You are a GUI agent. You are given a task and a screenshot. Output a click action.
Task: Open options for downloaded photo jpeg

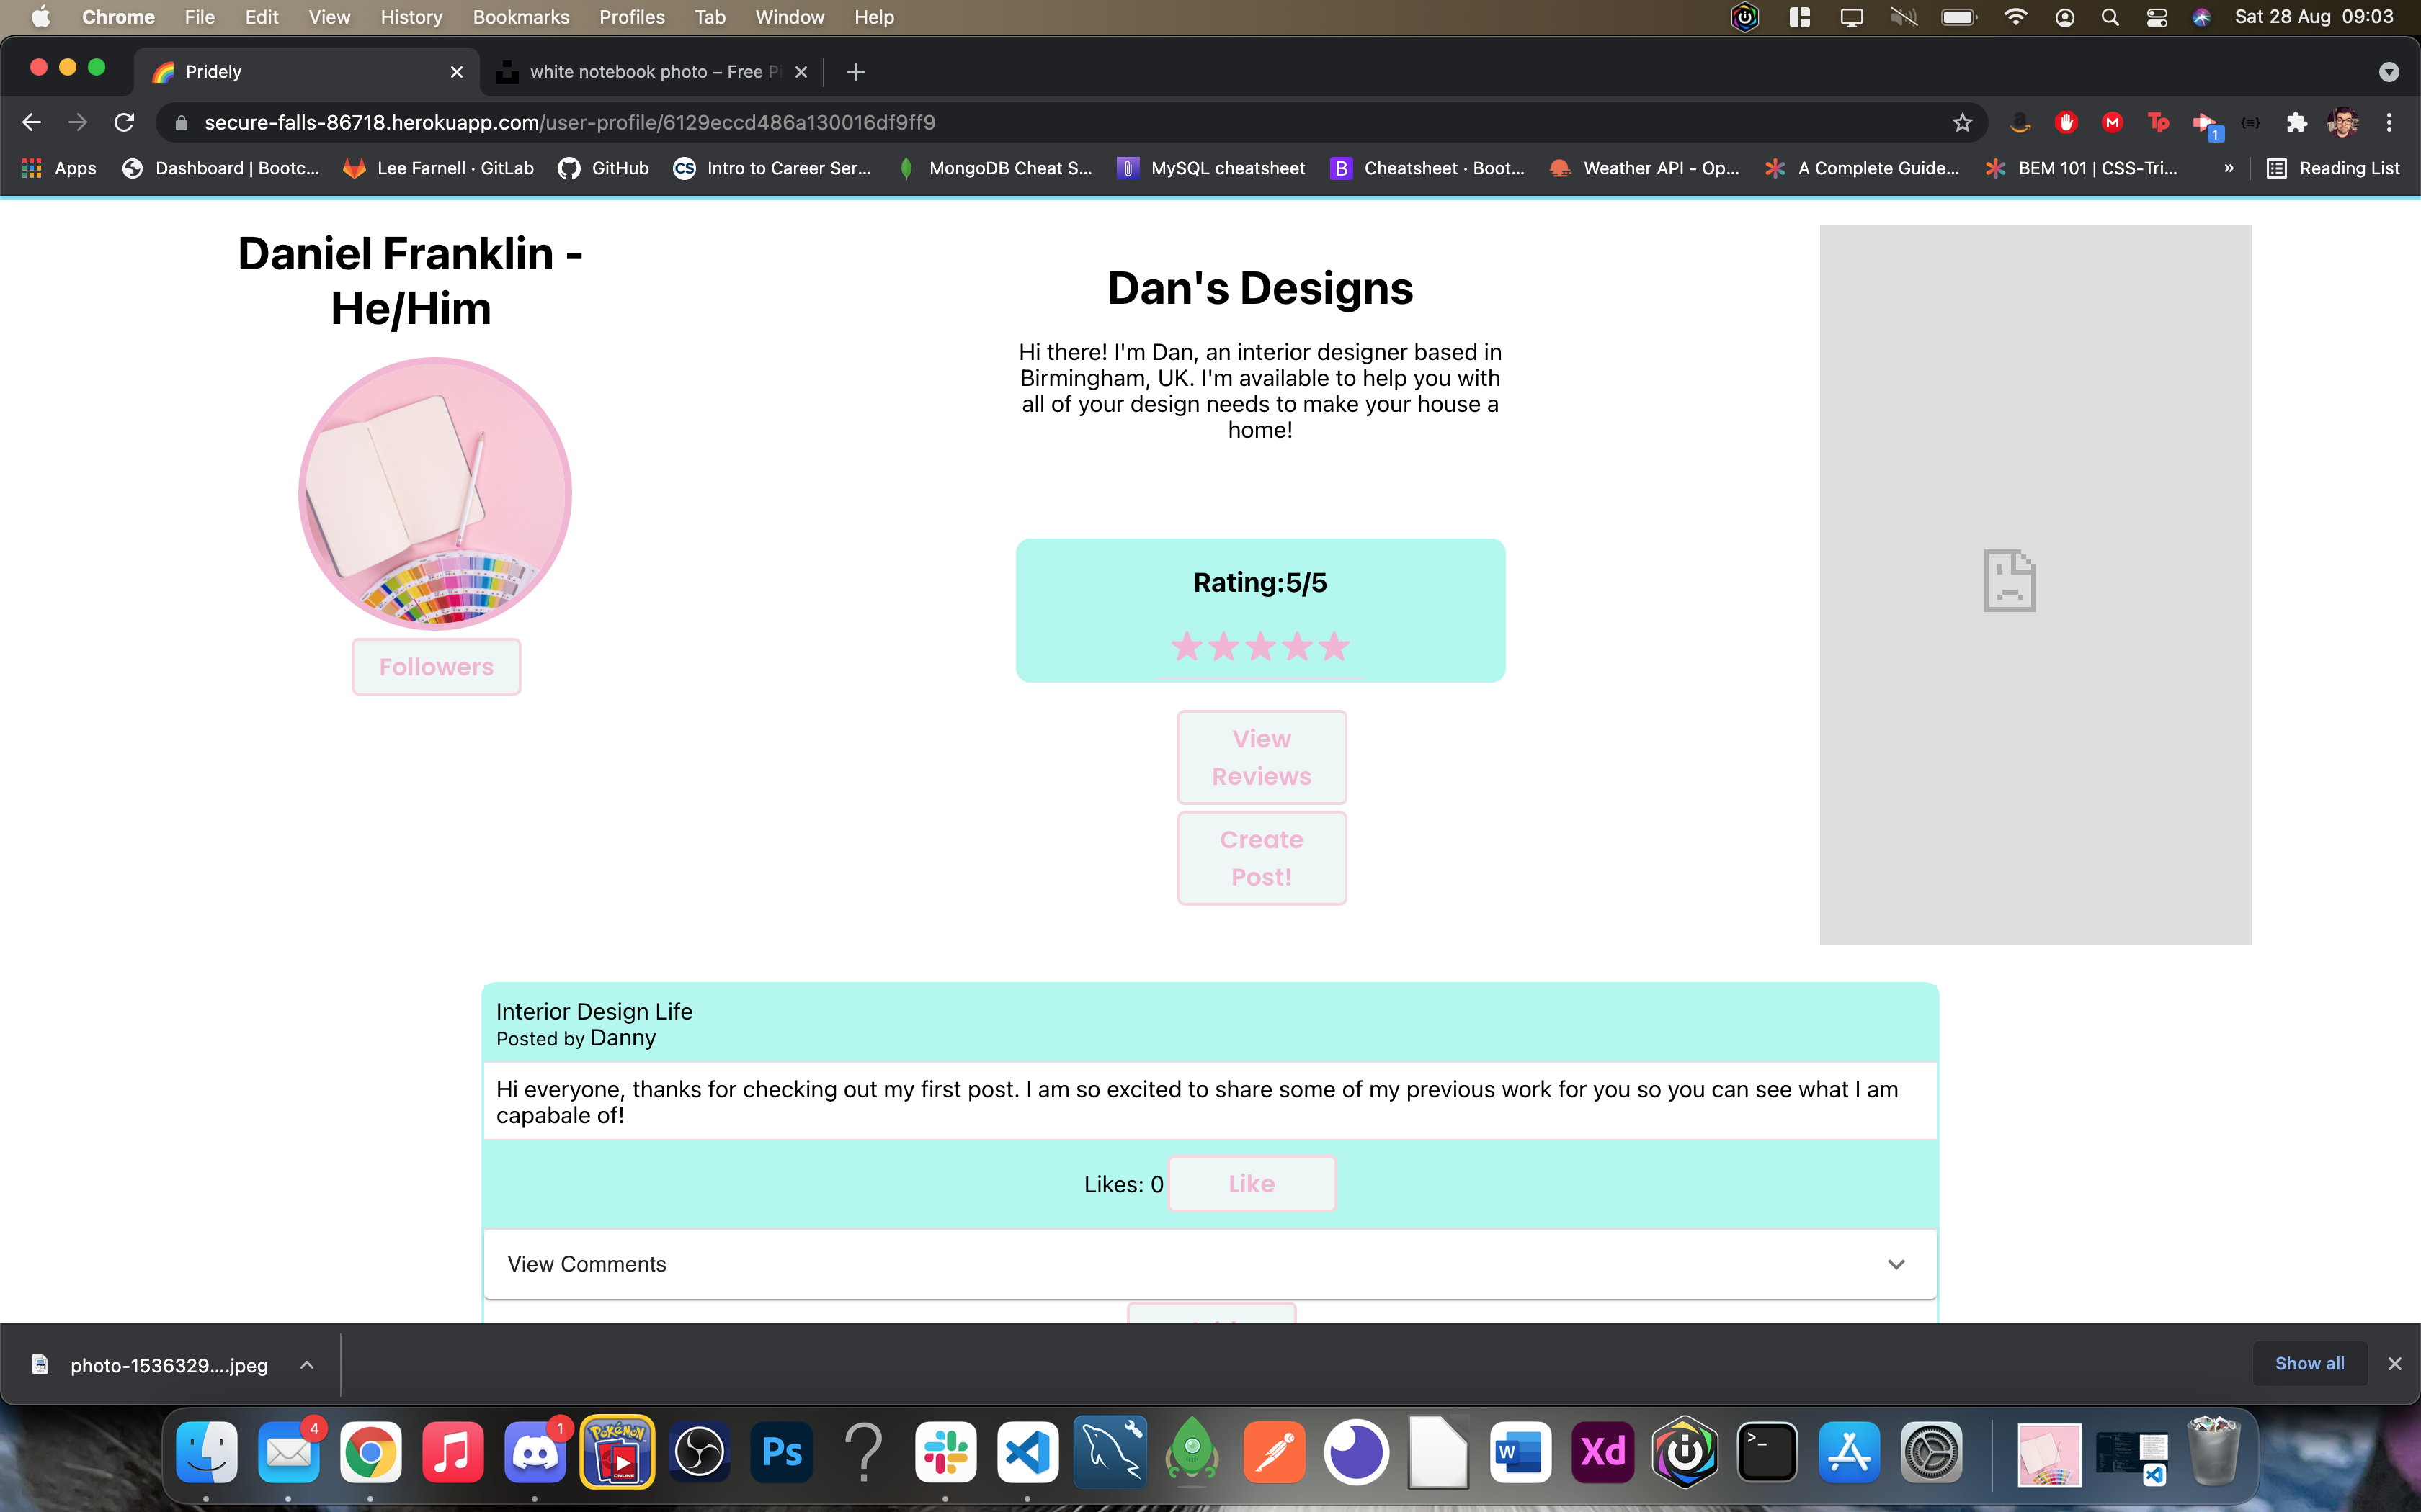pos(307,1365)
